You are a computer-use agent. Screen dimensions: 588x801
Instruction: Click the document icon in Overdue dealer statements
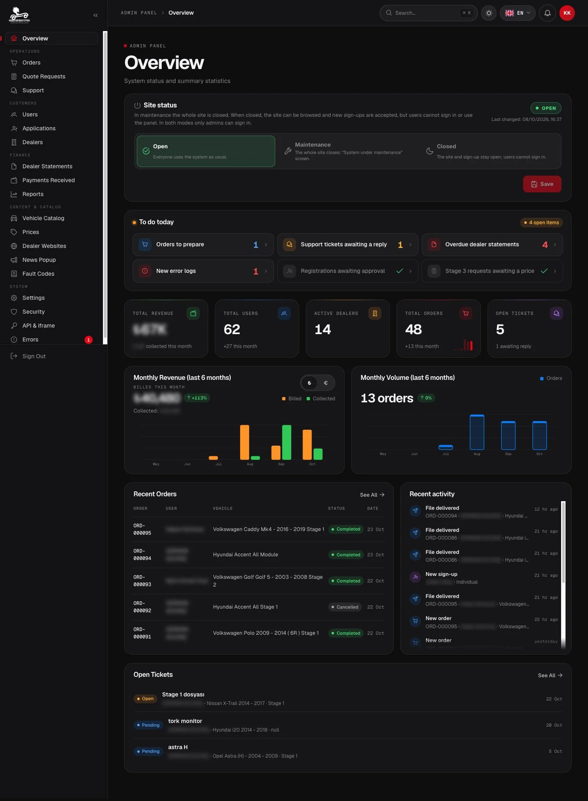click(434, 244)
